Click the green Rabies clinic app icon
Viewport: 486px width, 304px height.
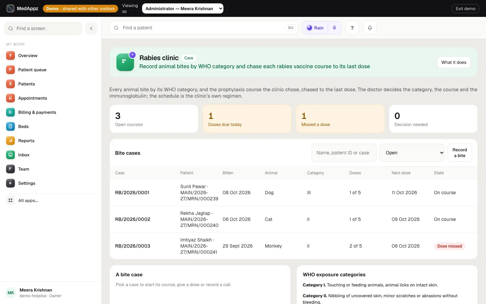[125, 62]
